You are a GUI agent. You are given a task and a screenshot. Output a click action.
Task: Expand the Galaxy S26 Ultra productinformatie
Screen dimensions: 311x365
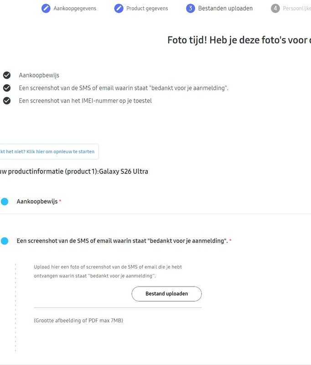[x=73, y=171]
